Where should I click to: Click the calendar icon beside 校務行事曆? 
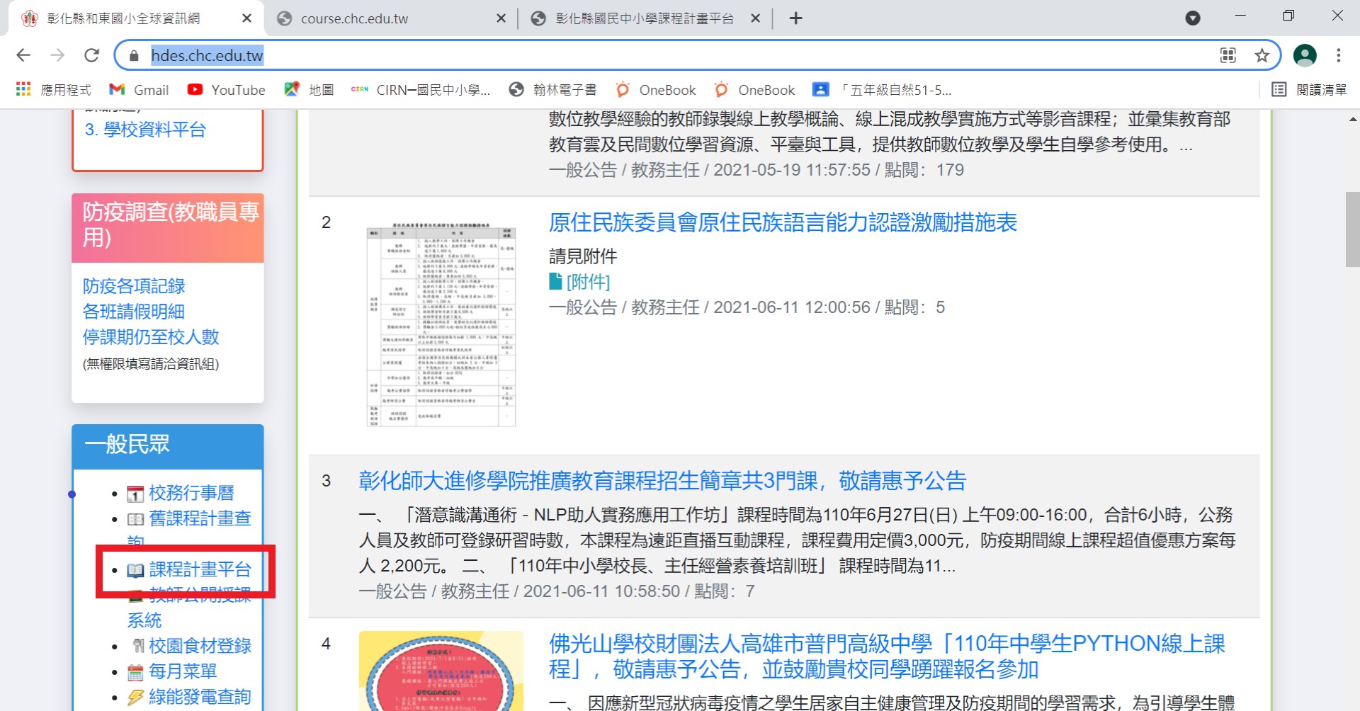pyautogui.click(x=135, y=494)
